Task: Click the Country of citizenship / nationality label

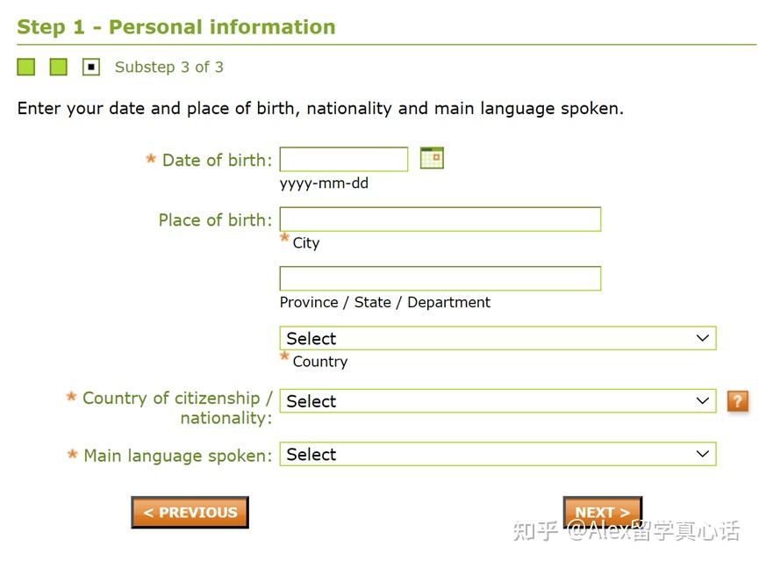Action: click(177, 407)
